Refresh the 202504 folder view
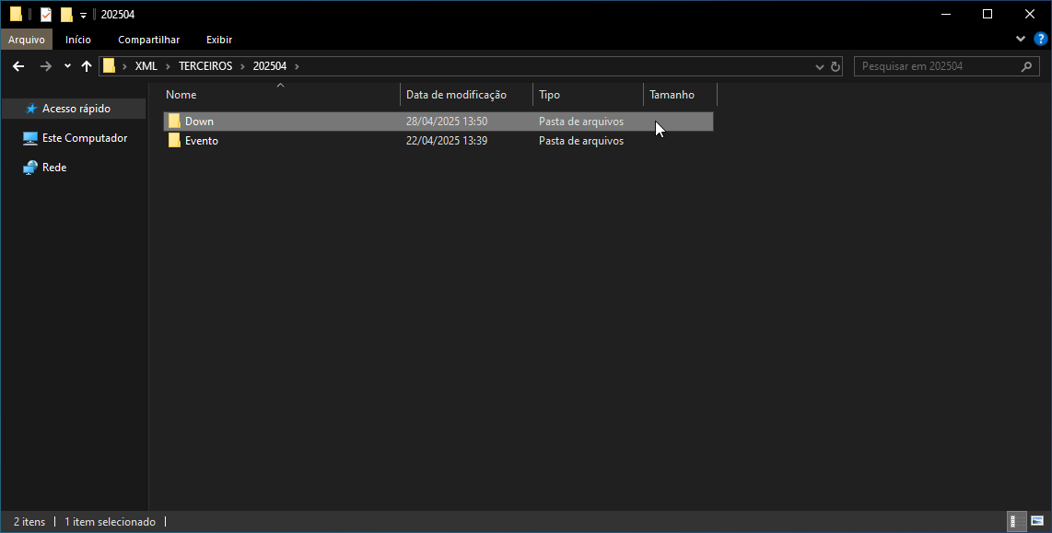 click(836, 66)
